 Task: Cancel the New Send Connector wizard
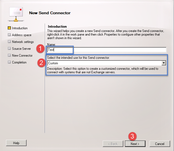[159, 144]
